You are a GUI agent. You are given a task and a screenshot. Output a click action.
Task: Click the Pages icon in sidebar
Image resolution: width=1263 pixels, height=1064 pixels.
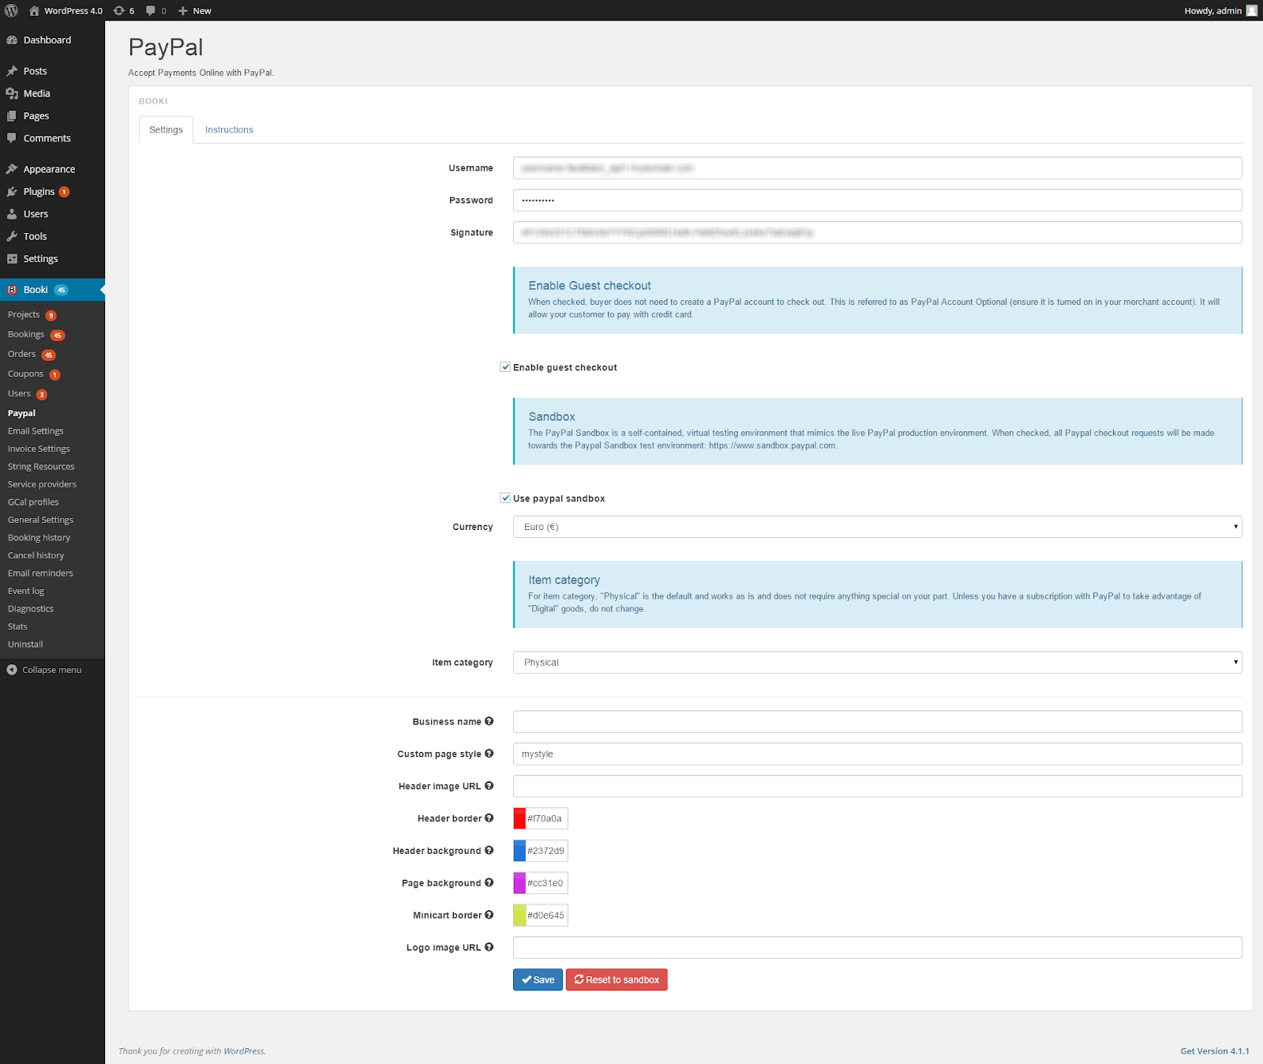12,116
